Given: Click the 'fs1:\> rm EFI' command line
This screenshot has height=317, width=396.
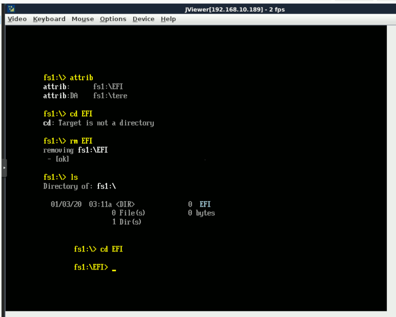Looking at the screenshot, I should (68, 141).
